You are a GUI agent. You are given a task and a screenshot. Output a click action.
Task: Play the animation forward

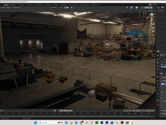click(67, 111)
